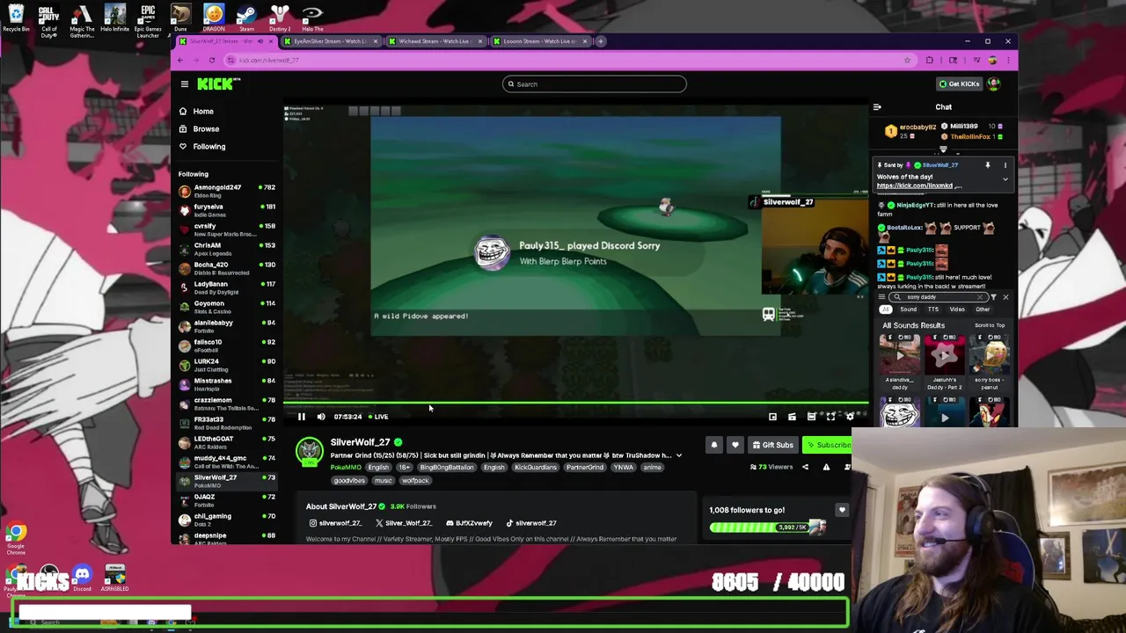Image resolution: width=1126 pixels, height=633 pixels.
Task: Click Scroll to Top in sounds results
Action: click(x=990, y=325)
